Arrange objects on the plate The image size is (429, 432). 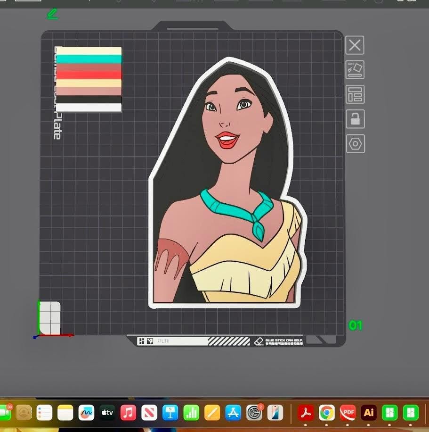click(x=355, y=94)
